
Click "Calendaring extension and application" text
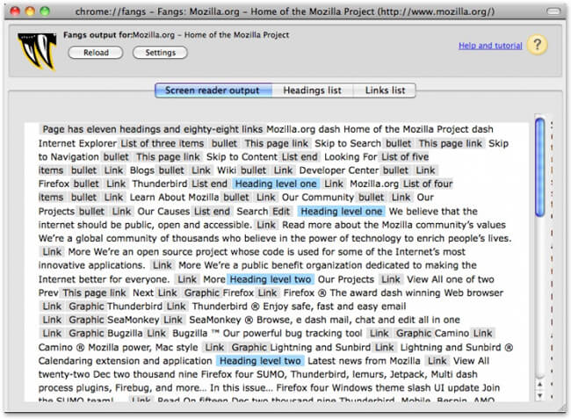point(126,361)
